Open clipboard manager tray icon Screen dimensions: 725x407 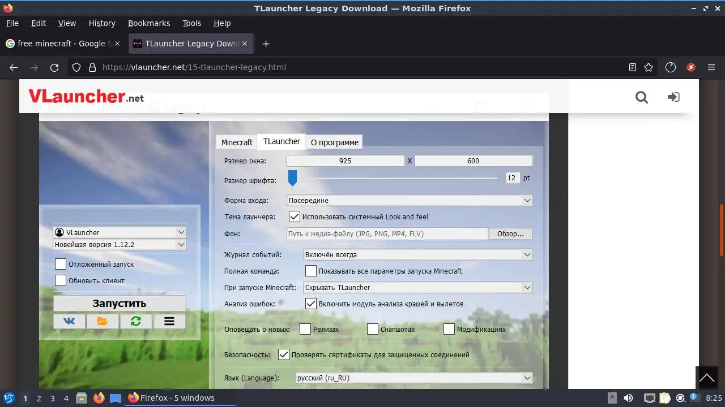coord(665,398)
